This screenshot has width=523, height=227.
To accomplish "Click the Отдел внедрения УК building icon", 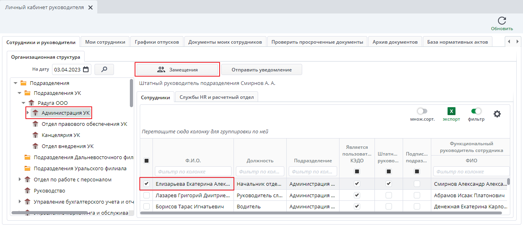I will click(35, 146).
